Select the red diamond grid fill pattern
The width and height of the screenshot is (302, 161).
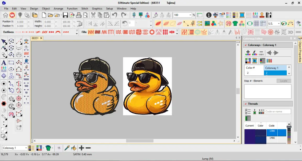coord(165,32)
